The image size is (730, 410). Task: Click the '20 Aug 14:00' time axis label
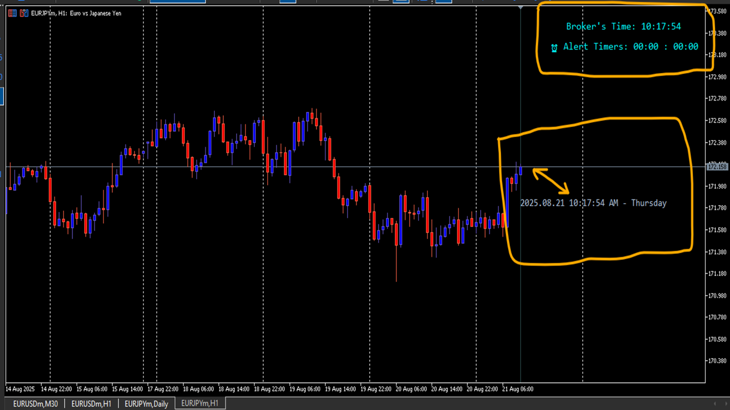coord(447,389)
